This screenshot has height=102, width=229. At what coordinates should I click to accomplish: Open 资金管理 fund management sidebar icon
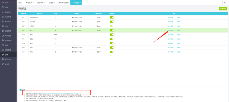pos(3,17)
